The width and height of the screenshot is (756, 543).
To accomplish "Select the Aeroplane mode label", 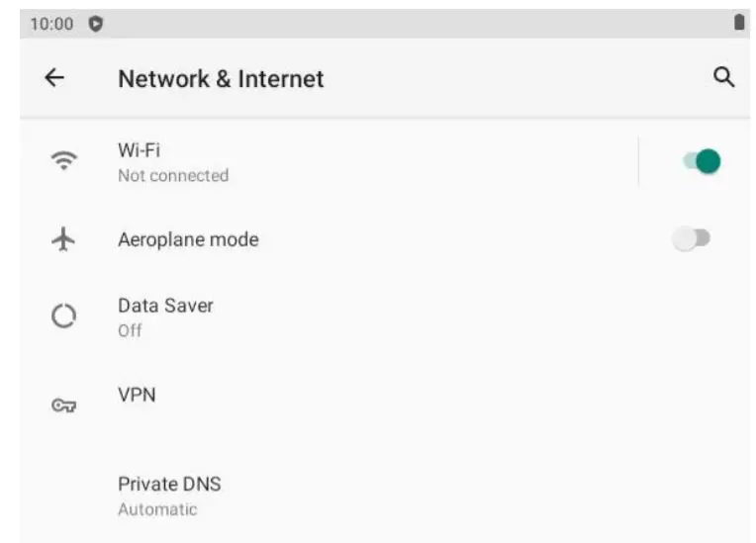I will click(x=188, y=239).
